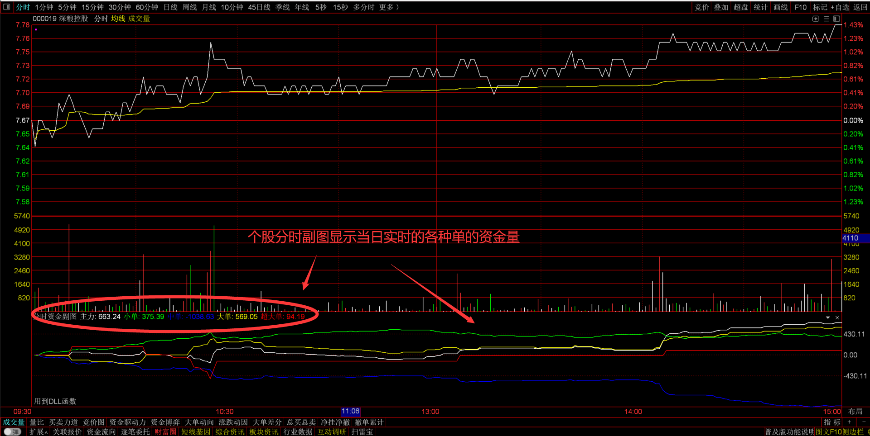Toggle the side panel icon at top-left corner
This screenshot has width=870, height=436.
tap(7, 7)
